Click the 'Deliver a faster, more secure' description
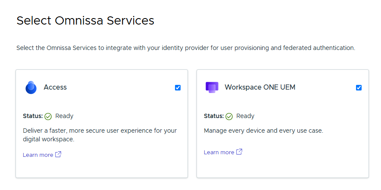 [x=100, y=135]
